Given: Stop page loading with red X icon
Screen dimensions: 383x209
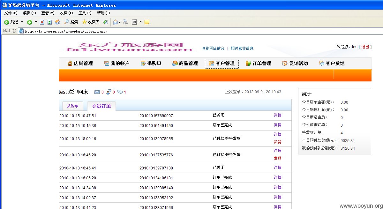Looking at the screenshot, I should coord(42,22).
